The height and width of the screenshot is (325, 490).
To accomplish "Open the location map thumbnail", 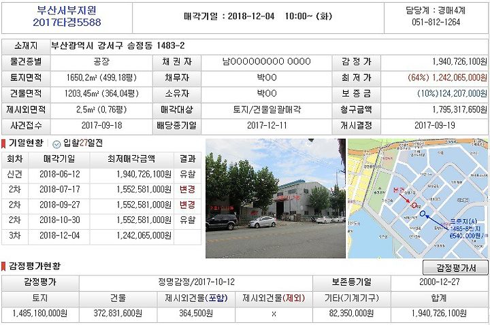I will point(418,199).
